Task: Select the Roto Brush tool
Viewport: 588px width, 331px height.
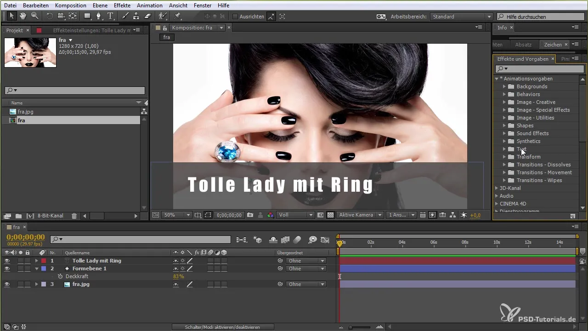Action: [163, 16]
